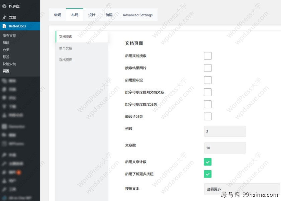The width and height of the screenshot is (281, 201).
Task: Open 分类 in the BetterDocs submenu
Action: tap(6, 50)
